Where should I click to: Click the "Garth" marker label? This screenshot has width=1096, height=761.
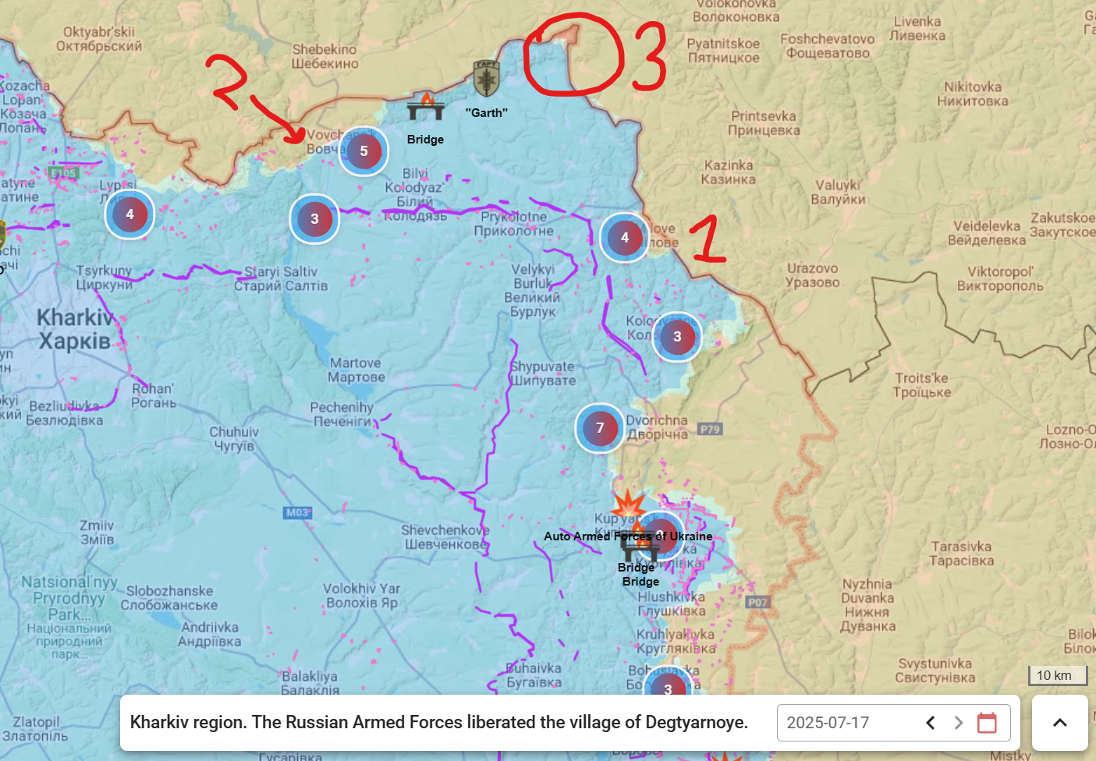coord(487,113)
